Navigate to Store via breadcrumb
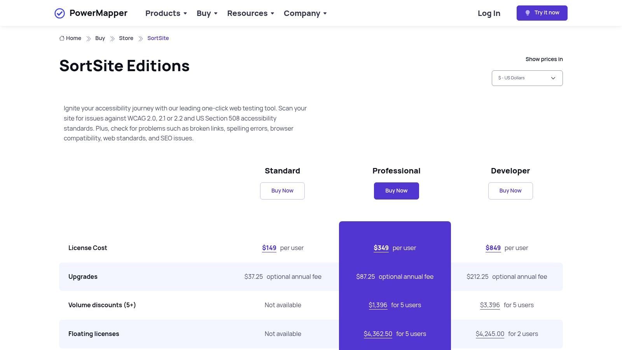The height and width of the screenshot is (350, 622). click(x=126, y=38)
